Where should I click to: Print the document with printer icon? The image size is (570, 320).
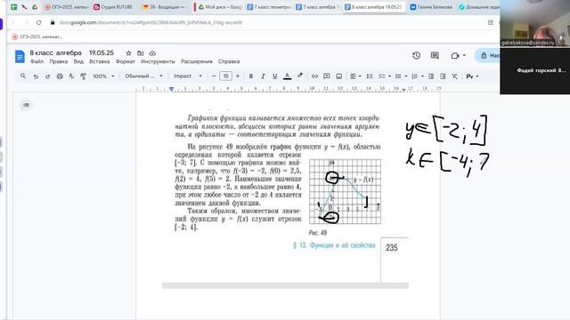[60, 76]
